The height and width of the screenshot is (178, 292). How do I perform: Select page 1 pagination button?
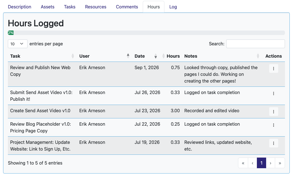coord(261,163)
